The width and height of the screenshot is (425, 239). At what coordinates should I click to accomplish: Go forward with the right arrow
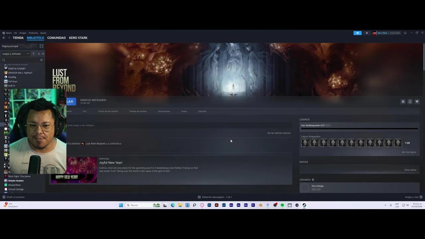pos(9,38)
